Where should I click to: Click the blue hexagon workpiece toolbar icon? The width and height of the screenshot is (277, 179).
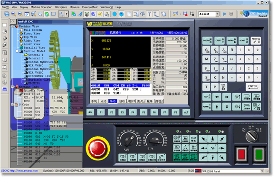[x=115, y=14]
